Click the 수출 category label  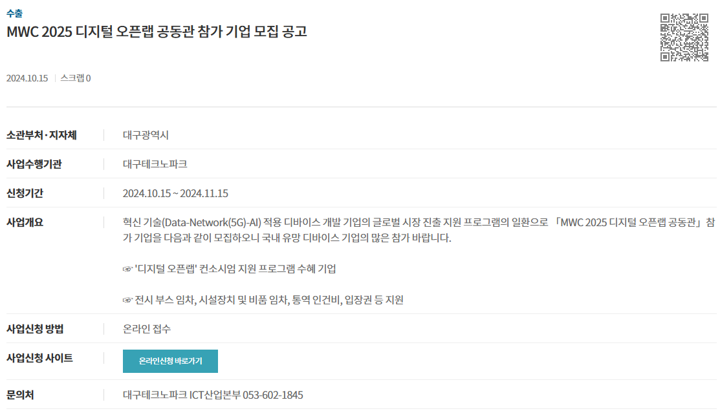coord(14,14)
